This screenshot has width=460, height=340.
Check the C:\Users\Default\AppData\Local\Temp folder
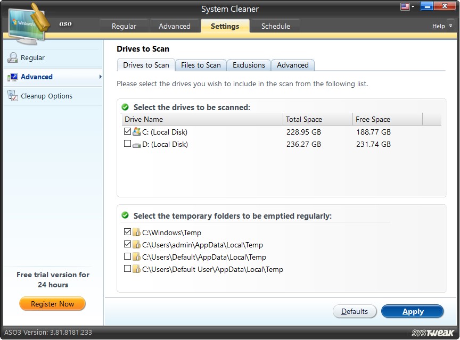point(126,257)
